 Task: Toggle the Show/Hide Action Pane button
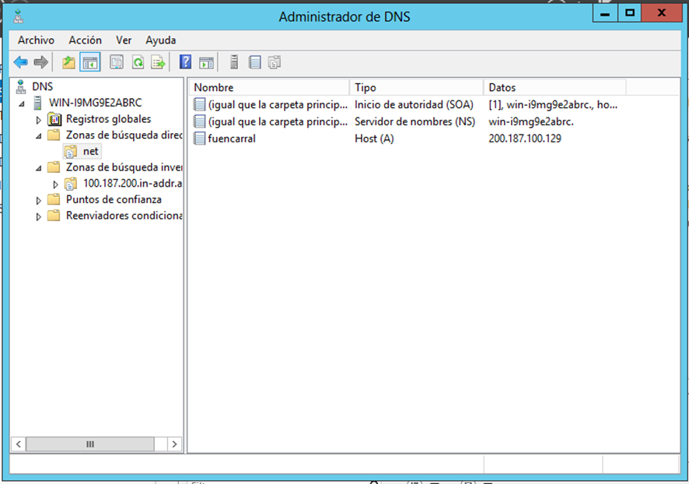(206, 62)
